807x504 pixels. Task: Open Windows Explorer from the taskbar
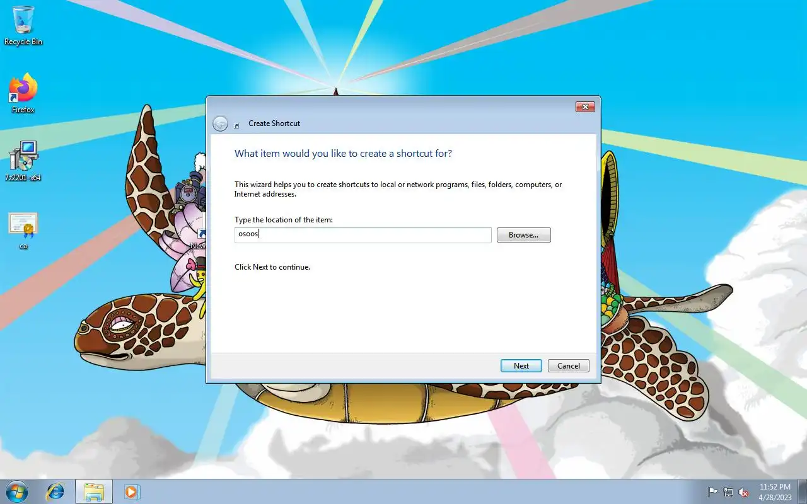(94, 491)
